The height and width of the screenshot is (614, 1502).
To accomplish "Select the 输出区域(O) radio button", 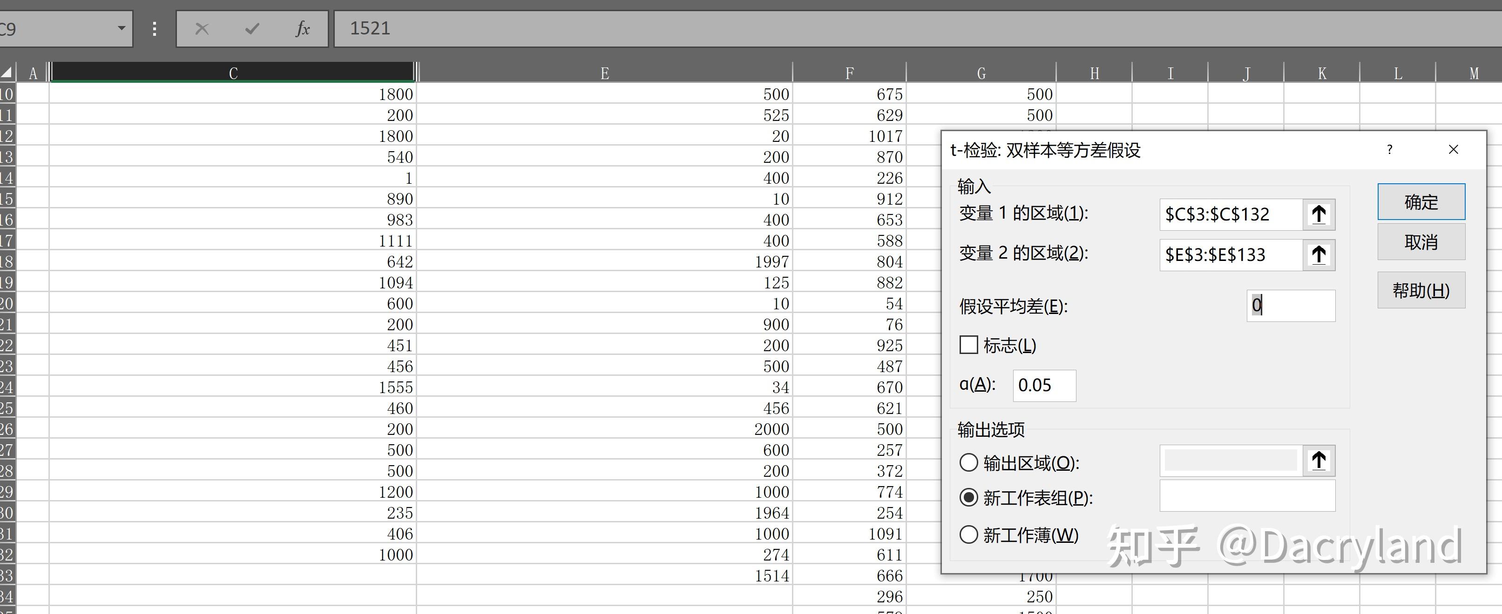I will coord(968,462).
